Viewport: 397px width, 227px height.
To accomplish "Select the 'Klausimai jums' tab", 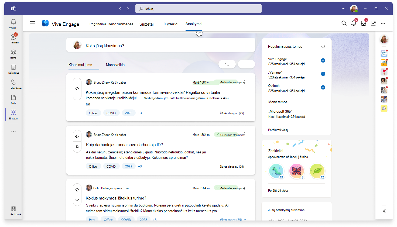I will pos(80,65).
